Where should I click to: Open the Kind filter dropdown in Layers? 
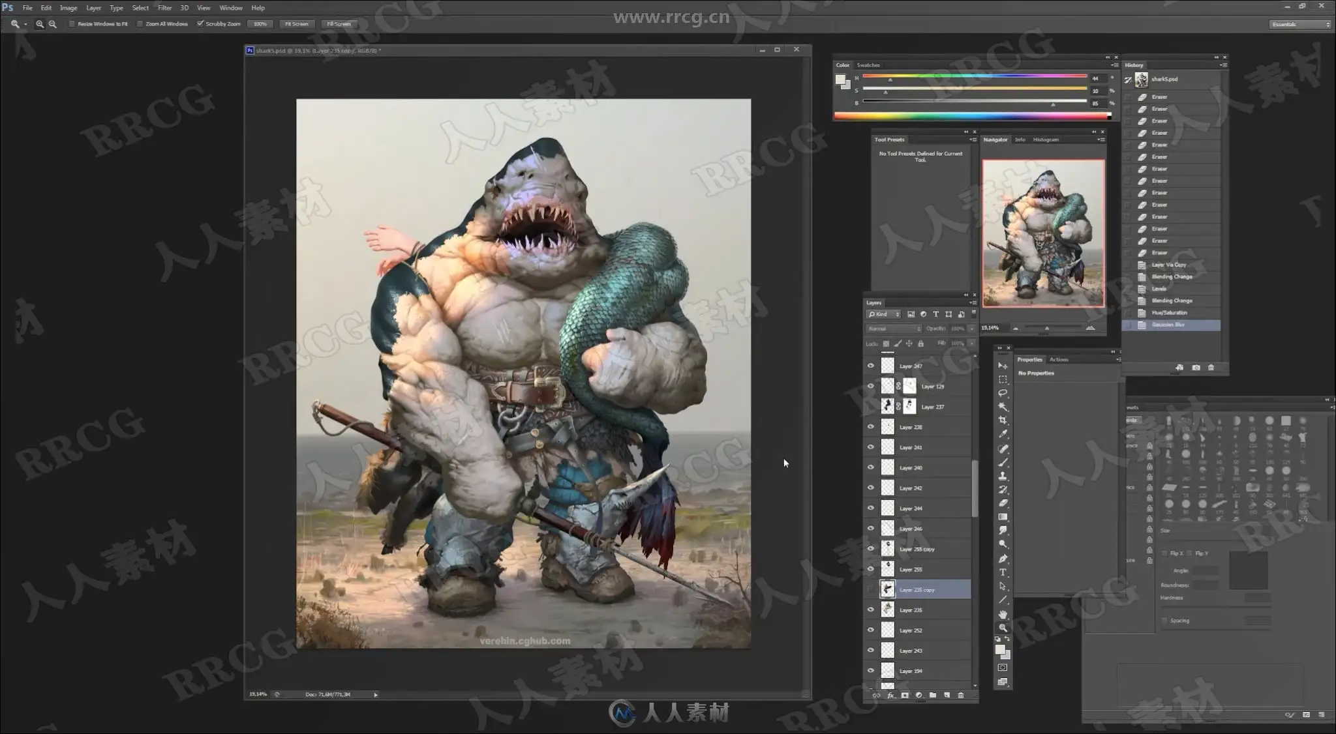pyautogui.click(x=883, y=314)
